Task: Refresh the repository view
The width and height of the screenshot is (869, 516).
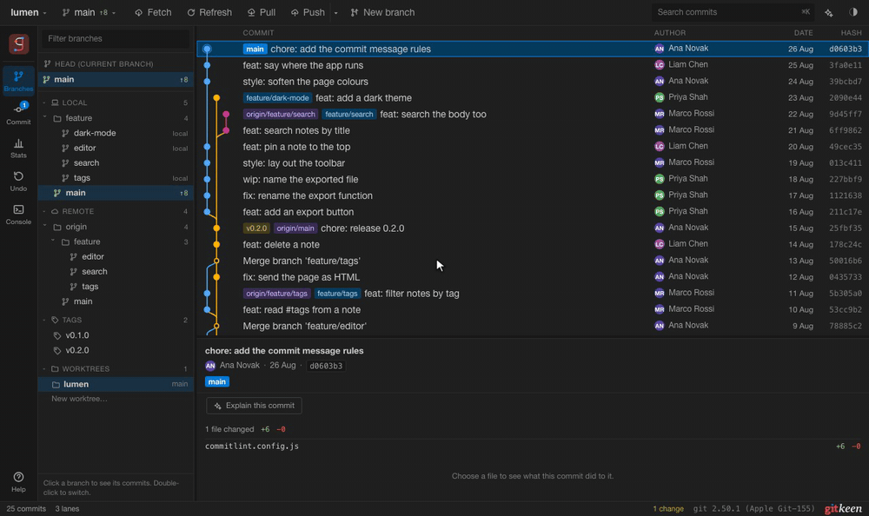Action: pyautogui.click(x=209, y=12)
